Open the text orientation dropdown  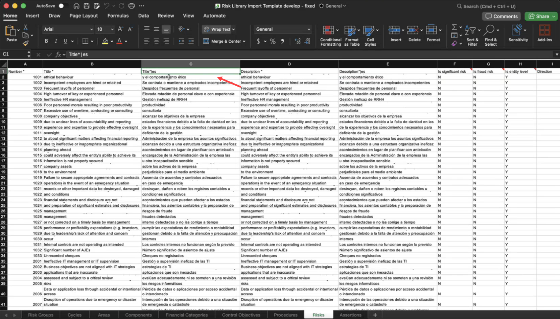[188, 29]
